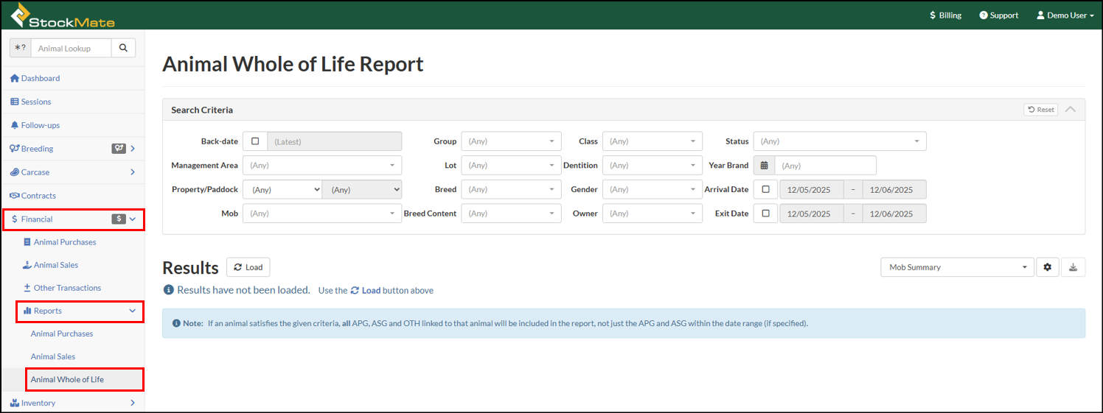Open the settings gear beside Mob Summary
This screenshot has height=413, width=1103.
coord(1047,267)
